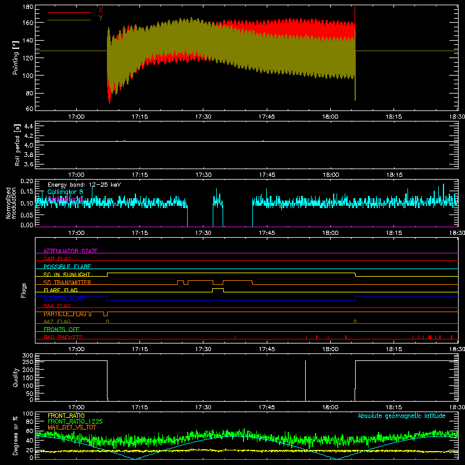Click the POSSIBLE_FLARE label
Image resolution: width=465 pixels, height=465 pixels.
tap(67, 267)
